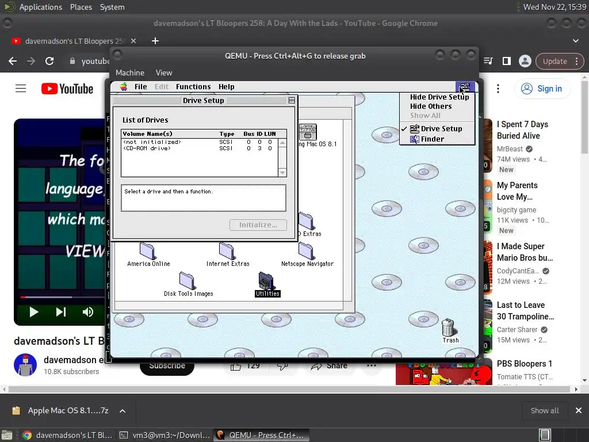Open the System menu in top panel
The image size is (589, 442).
coord(112,7)
